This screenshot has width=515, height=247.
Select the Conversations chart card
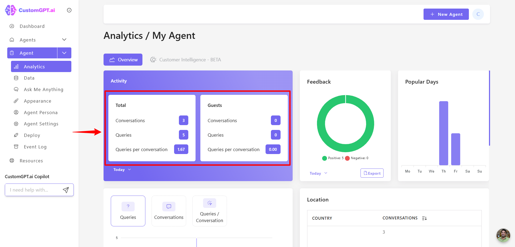(x=169, y=211)
